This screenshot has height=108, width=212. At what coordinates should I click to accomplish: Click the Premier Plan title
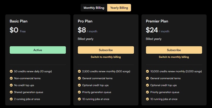[157, 21]
